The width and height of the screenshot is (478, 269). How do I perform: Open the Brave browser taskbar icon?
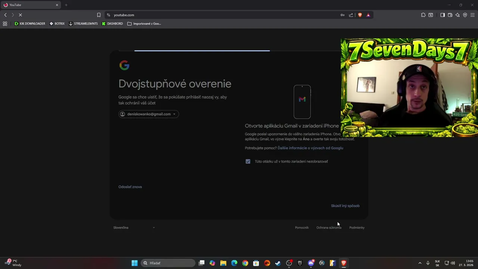[x=344, y=263]
